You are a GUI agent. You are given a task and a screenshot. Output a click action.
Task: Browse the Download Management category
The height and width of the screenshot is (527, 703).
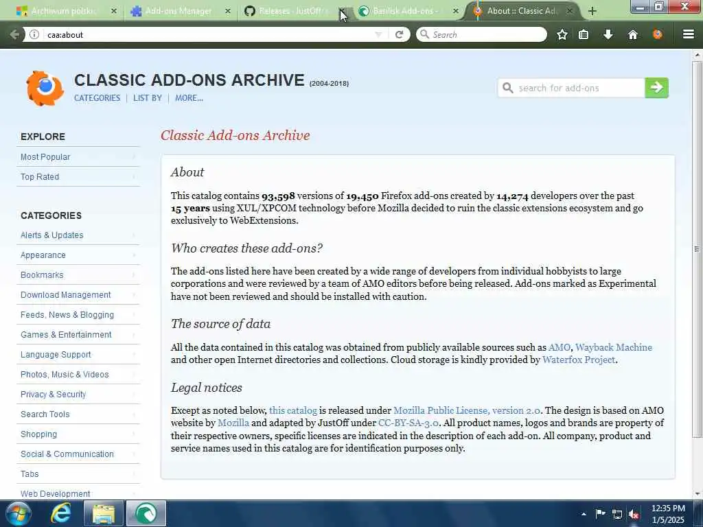coord(78,295)
